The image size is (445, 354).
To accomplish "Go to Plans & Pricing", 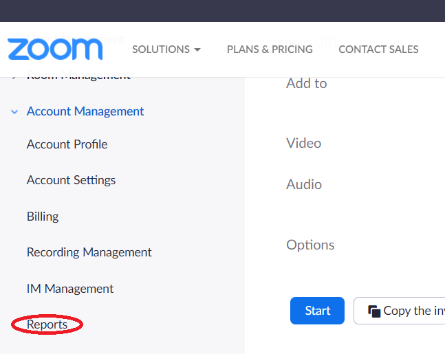I will 270,49.
